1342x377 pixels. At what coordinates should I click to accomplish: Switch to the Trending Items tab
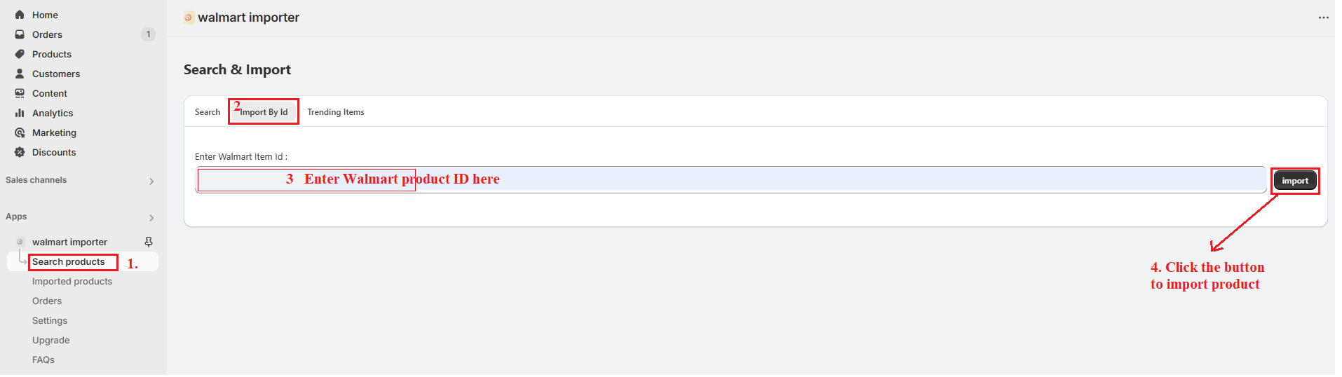(336, 112)
